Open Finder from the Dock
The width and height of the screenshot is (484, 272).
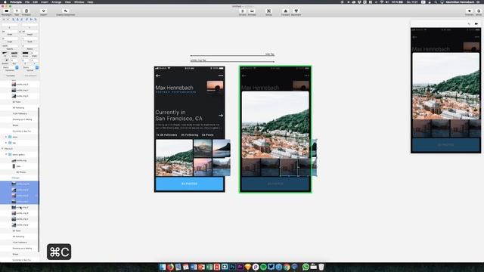tap(163, 267)
